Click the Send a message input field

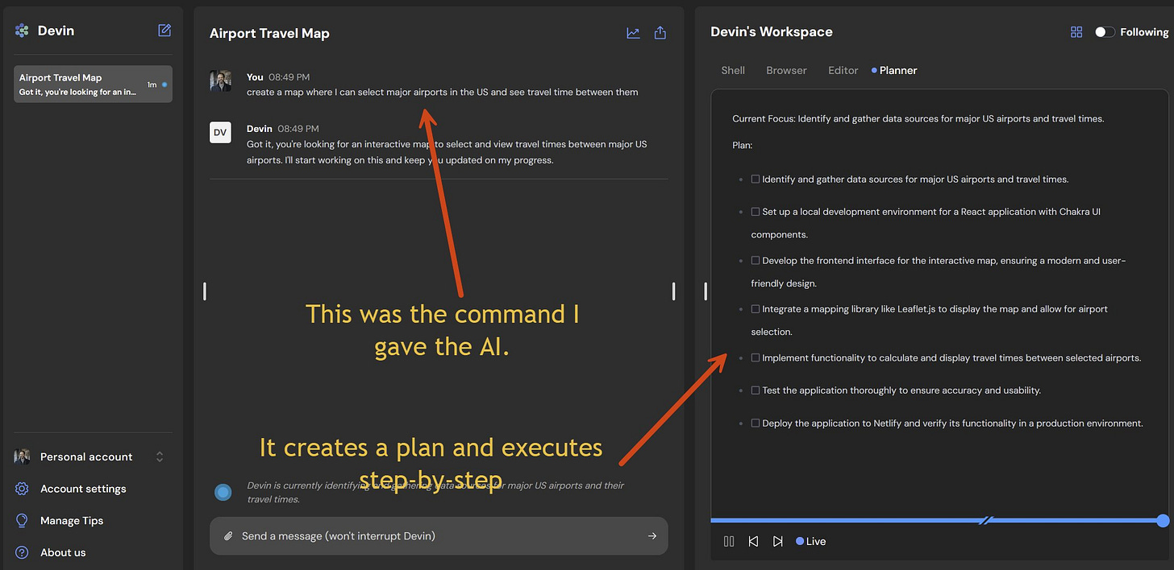[x=439, y=536]
